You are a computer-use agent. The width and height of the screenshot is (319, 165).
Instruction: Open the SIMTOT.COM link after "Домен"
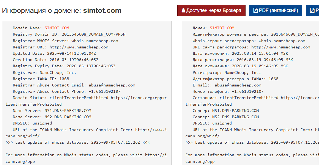(222, 28)
